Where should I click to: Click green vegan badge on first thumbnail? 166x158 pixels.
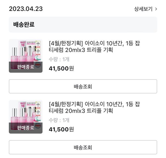click(39, 59)
